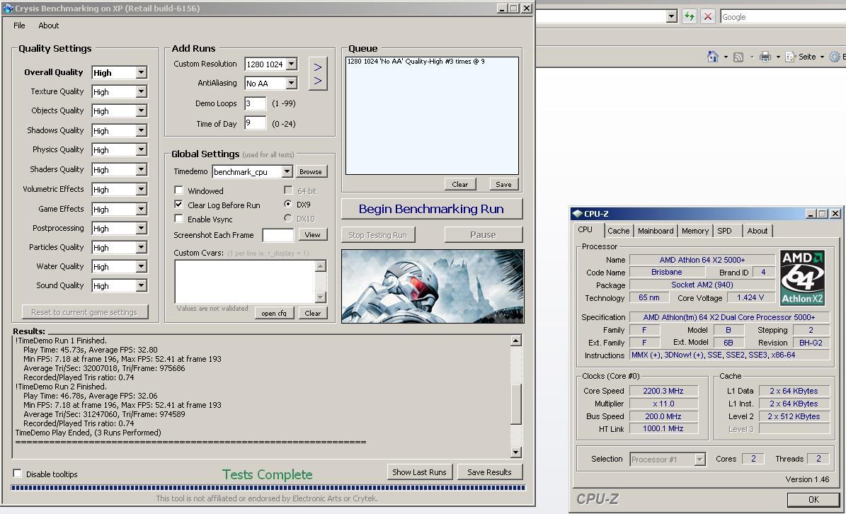Open the Overall Quality dropdown

(142, 72)
